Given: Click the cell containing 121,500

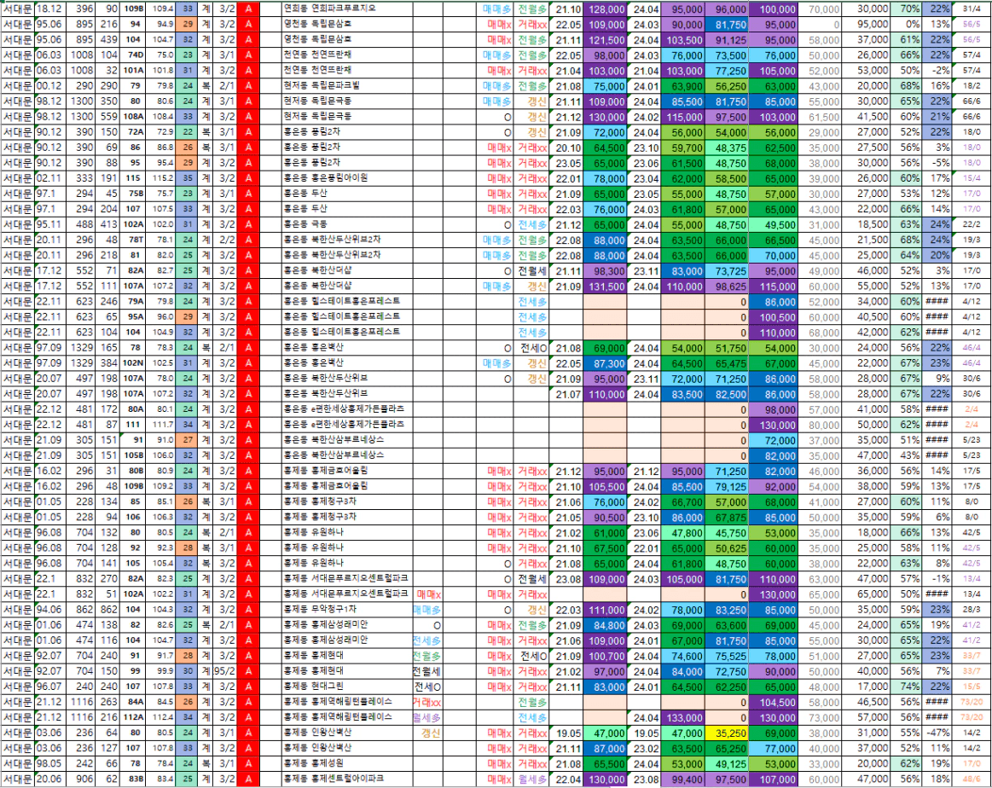Looking at the screenshot, I should tap(606, 40).
